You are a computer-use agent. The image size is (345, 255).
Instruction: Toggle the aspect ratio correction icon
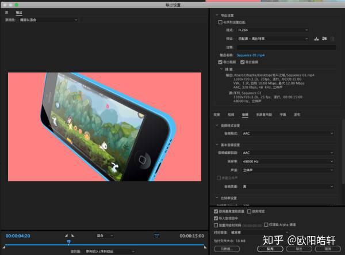click(156, 236)
